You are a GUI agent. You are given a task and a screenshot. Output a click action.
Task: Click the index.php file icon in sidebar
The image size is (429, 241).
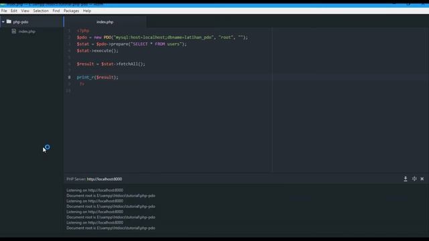pos(13,31)
